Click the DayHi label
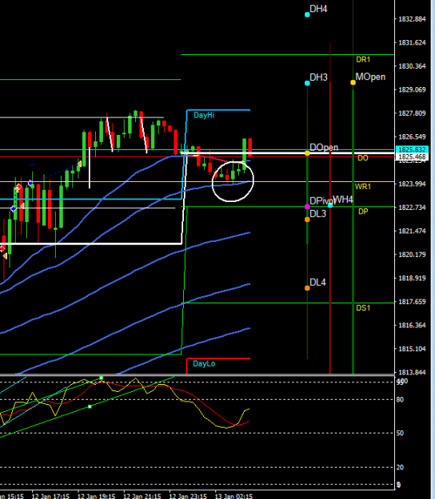 [204, 115]
